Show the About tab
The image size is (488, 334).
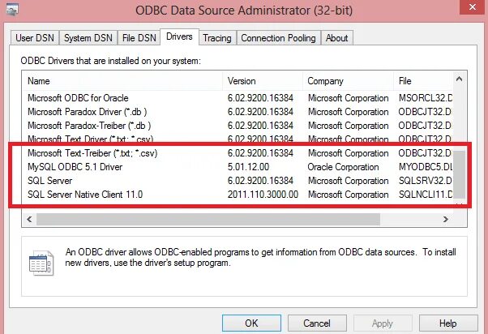336,38
